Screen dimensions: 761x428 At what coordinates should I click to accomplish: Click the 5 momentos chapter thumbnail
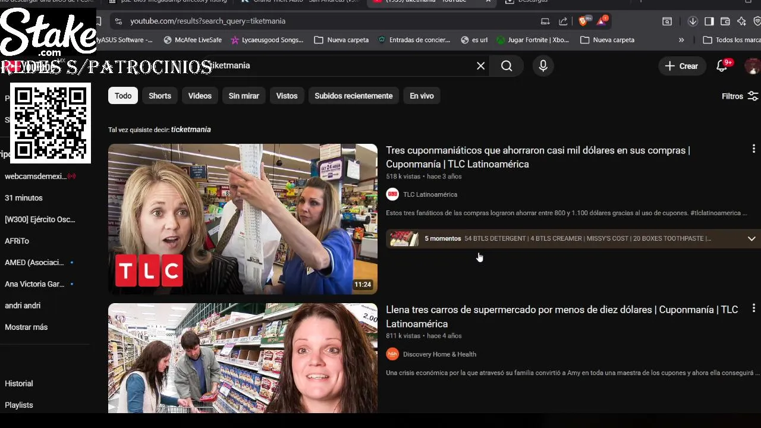click(404, 238)
